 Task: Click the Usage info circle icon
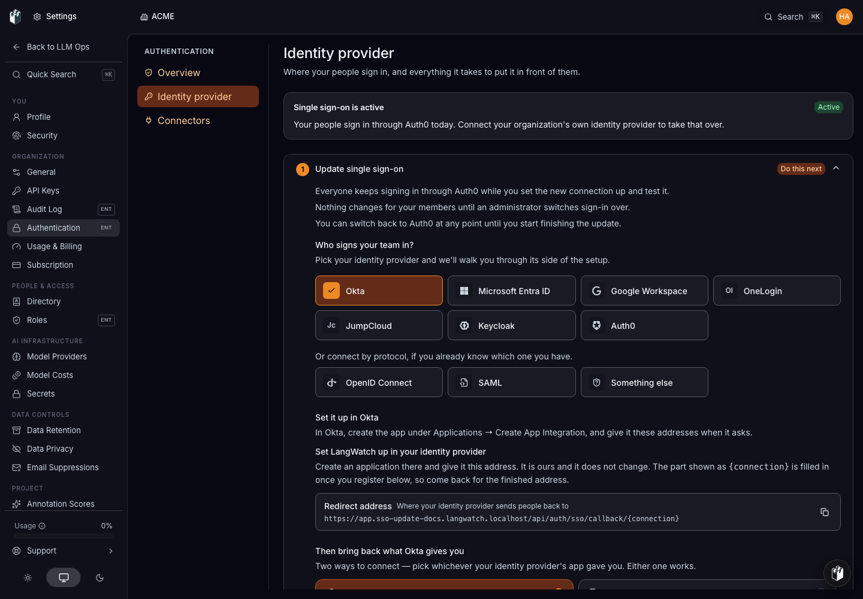click(x=42, y=526)
